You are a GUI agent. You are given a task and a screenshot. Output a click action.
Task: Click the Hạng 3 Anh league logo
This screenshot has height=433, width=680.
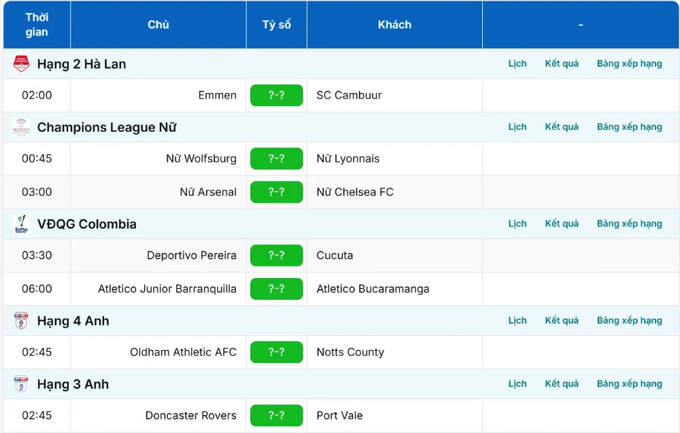pyautogui.click(x=21, y=384)
